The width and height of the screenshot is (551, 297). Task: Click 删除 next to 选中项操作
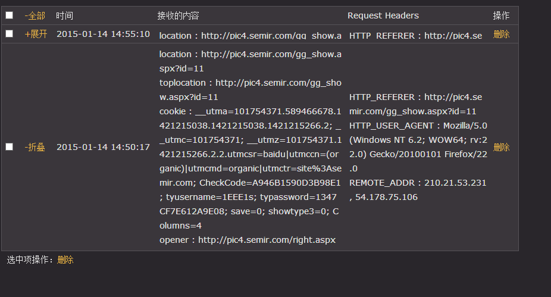click(65, 260)
